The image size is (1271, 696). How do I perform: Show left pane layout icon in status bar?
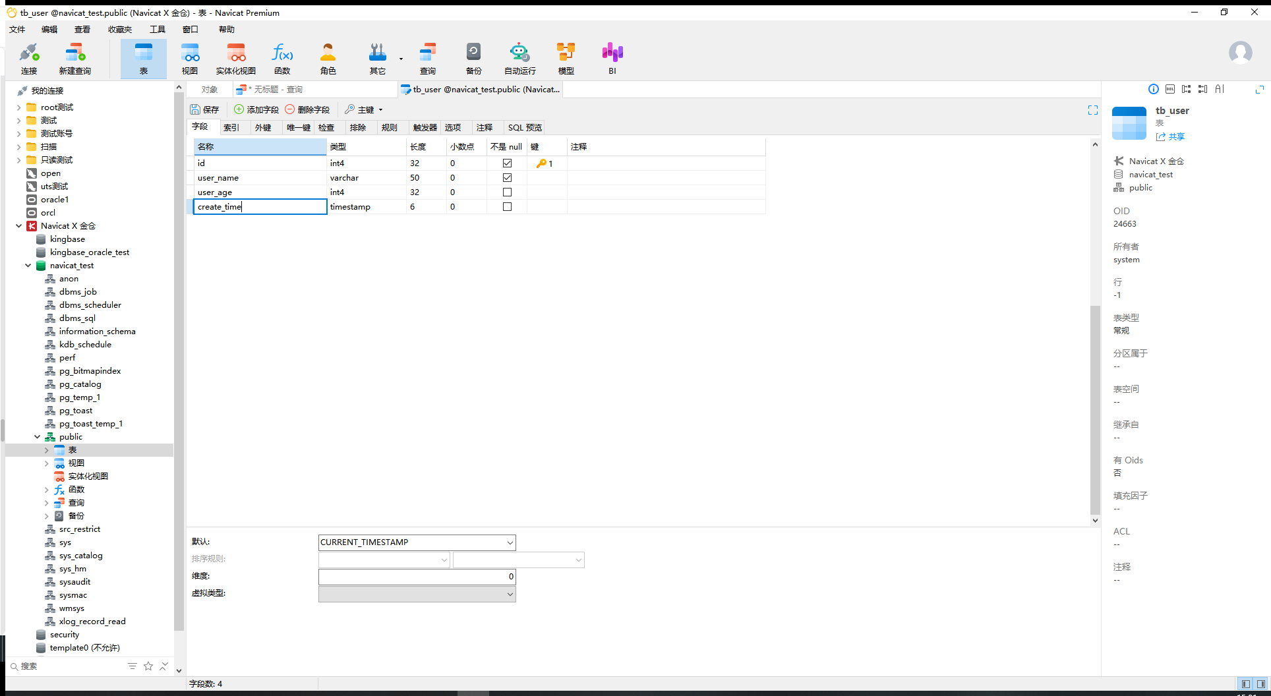point(1245,684)
